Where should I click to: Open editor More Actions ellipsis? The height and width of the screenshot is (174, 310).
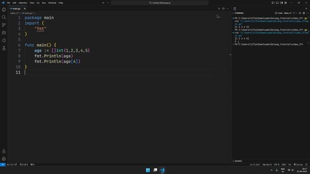tap(228, 9)
